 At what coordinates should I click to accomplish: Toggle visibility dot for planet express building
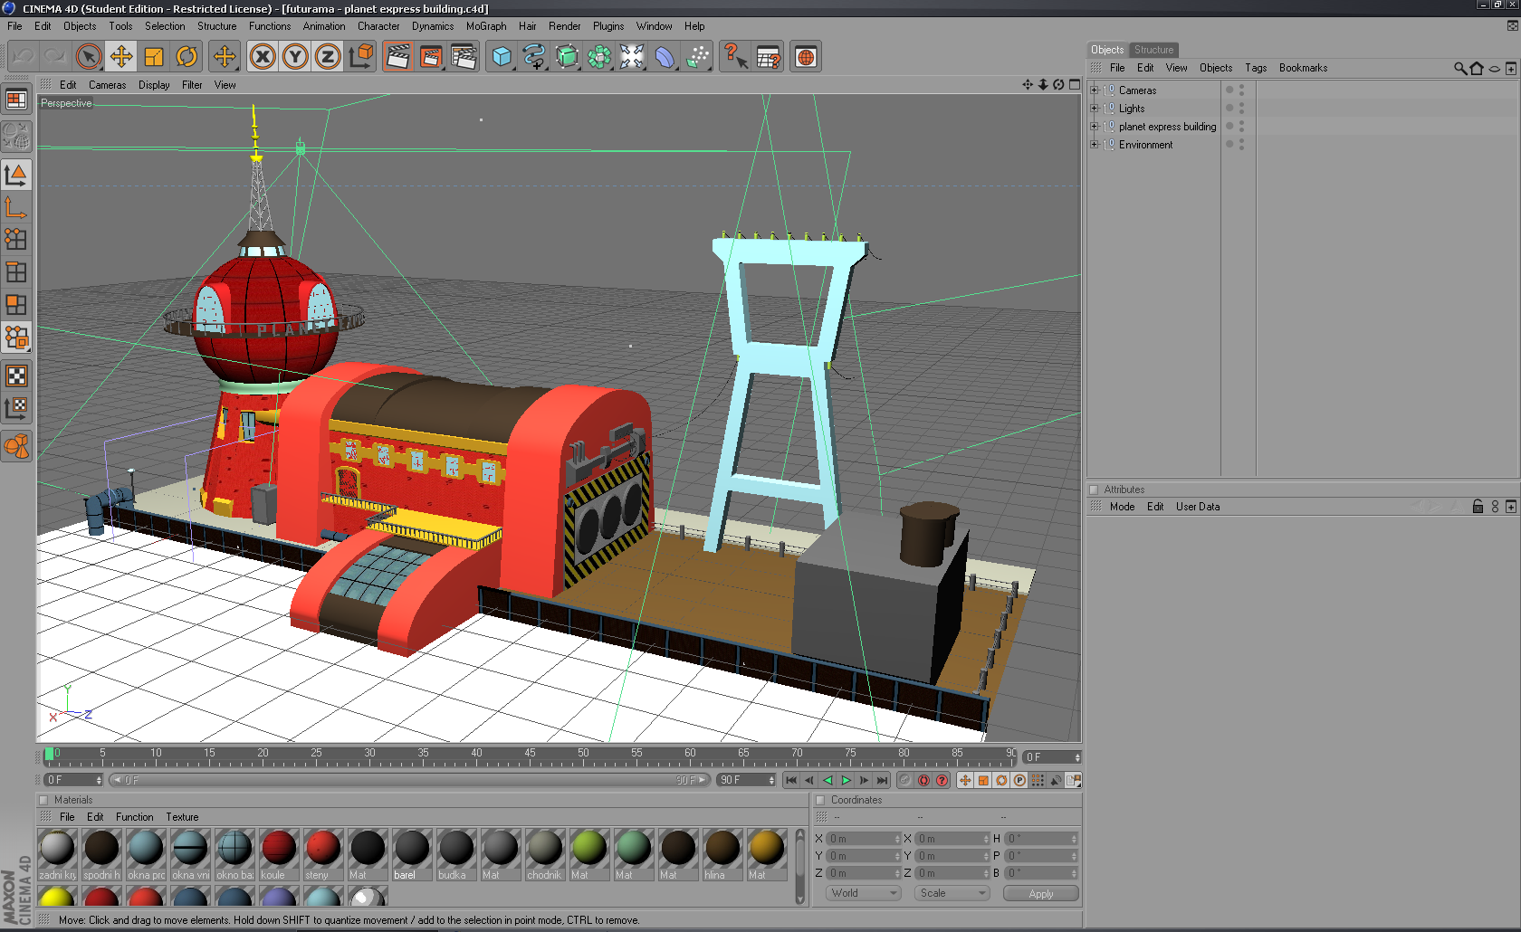(1241, 124)
